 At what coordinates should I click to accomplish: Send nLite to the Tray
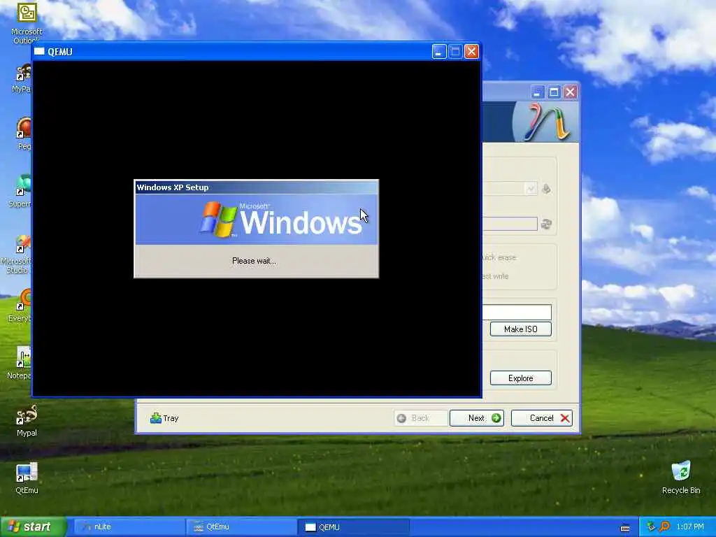click(164, 418)
